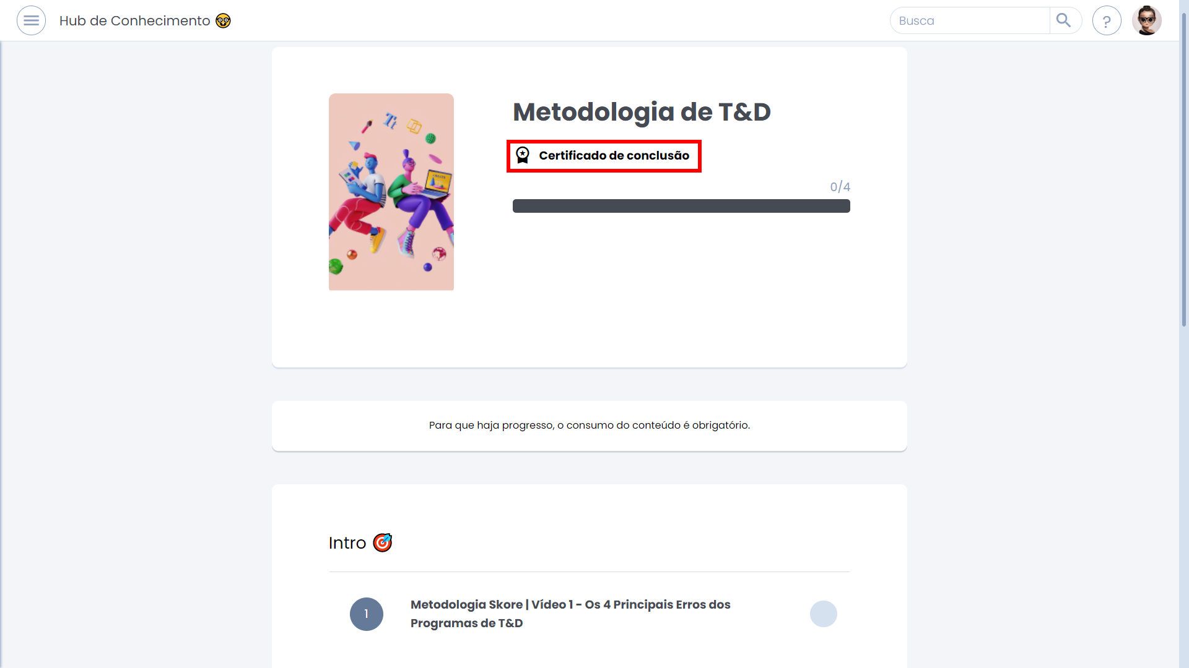Click the Metodologia de T&D cover image

(391, 192)
